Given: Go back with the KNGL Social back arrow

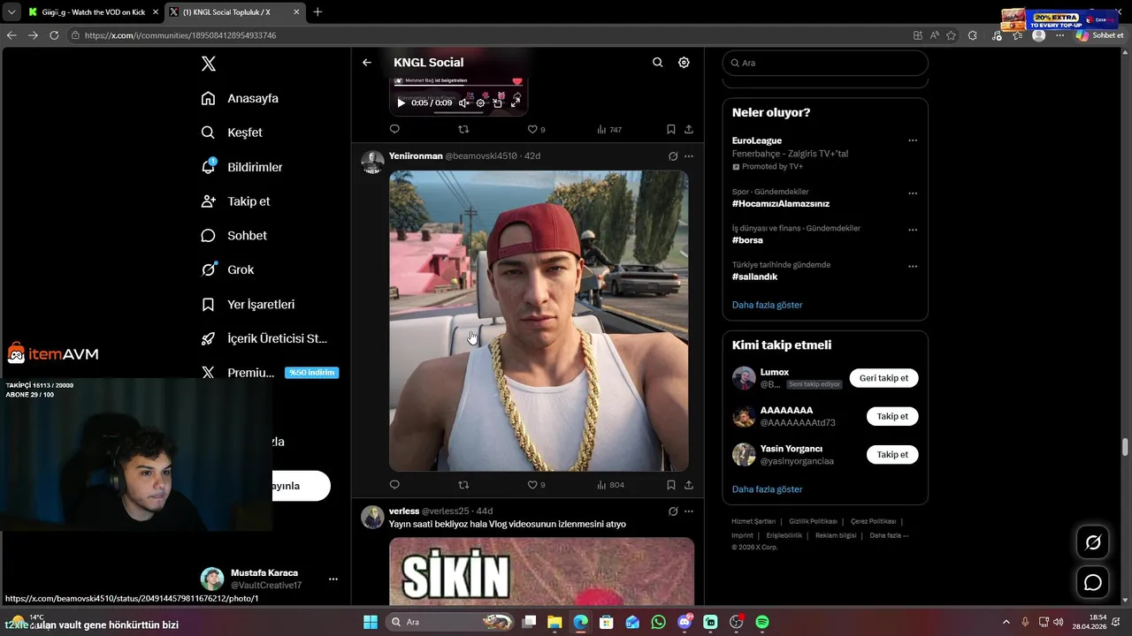Looking at the screenshot, I should 367,63.
